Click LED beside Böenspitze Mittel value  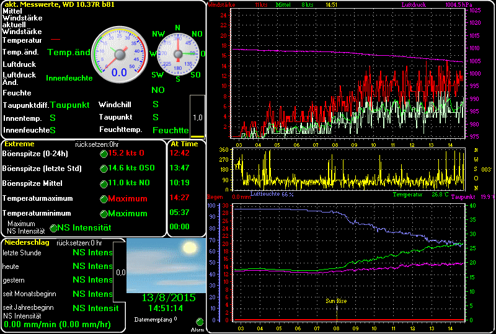point(104,183)
